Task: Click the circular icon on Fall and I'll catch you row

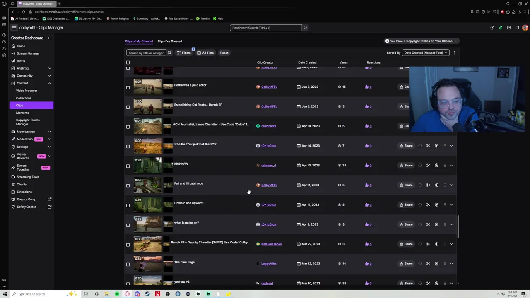Action: (x=420, y=185)
